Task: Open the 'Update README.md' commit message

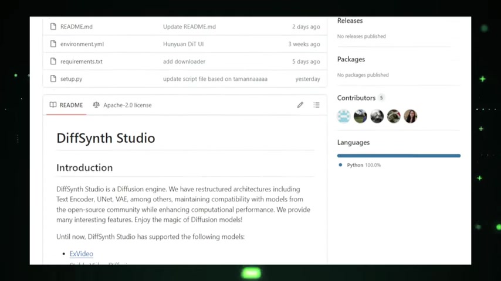Action: coord(189,27)
